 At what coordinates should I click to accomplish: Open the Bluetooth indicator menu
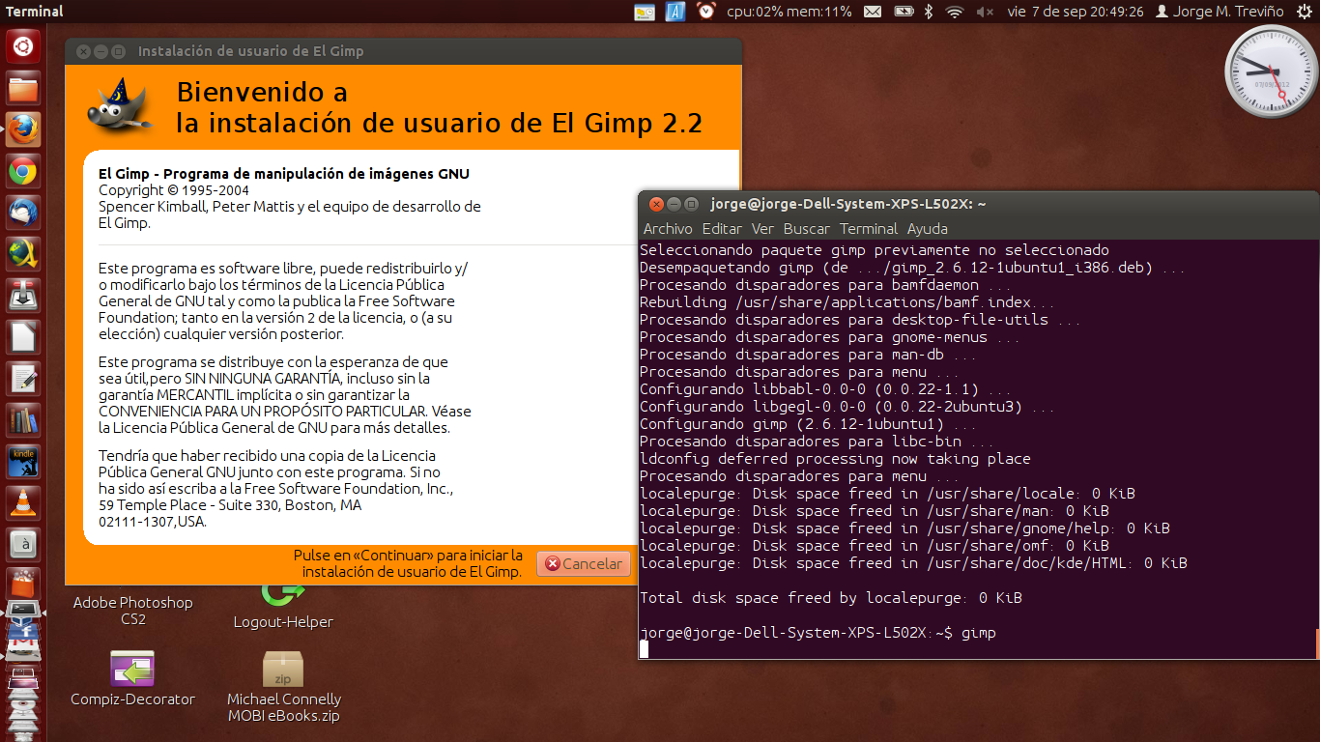tap(930, 12)
